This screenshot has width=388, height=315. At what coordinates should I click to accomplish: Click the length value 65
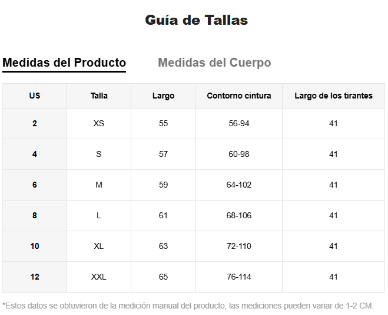point(163,277)
